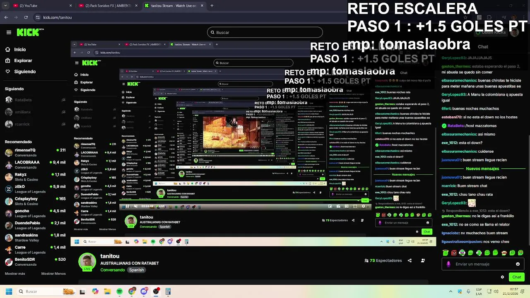The width and height of the screenshot is (530, 298).
Task: Click username ligaustraliaesmipasion in the main chat
Action: [x=462, y=242]
